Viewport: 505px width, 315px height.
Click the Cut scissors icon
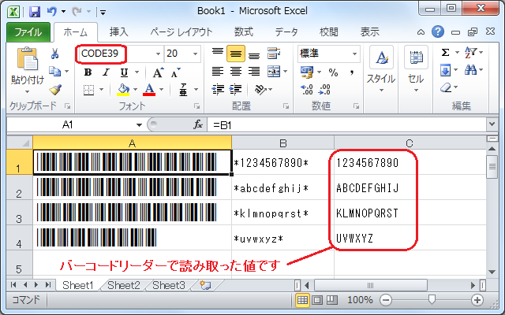click(55, 54)
